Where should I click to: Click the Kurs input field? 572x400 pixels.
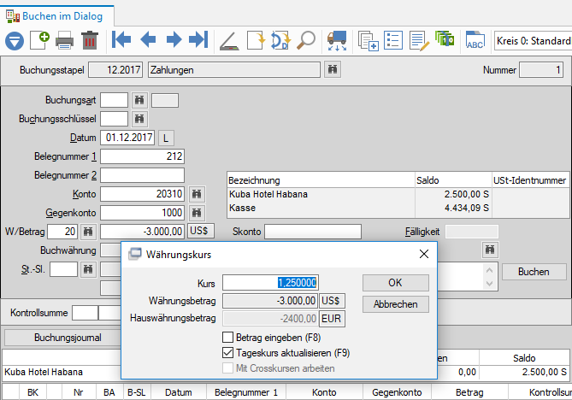click(x=270, y=283)
